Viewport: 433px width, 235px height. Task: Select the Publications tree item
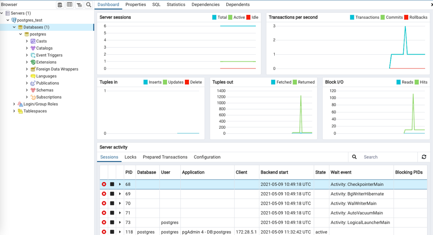point(47,83)
